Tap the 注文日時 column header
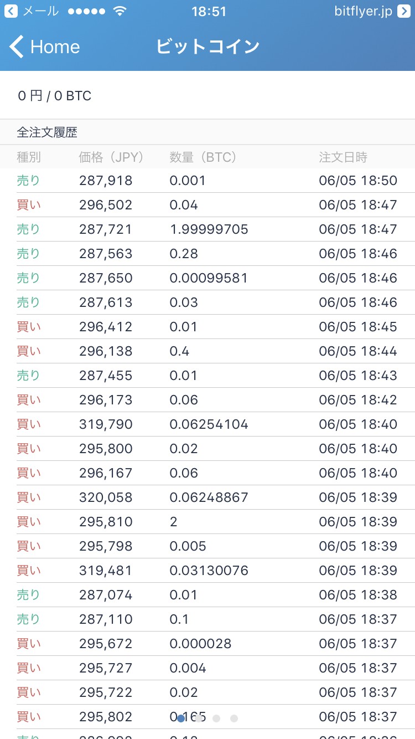The width and height of the screenshot is (415, 739). (x=343, y=157)
